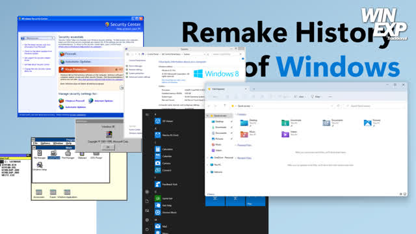Collapse Quick access tree node in File Explorer
Viewport: 416px width, 234px height.
click(x=208, y=116)
